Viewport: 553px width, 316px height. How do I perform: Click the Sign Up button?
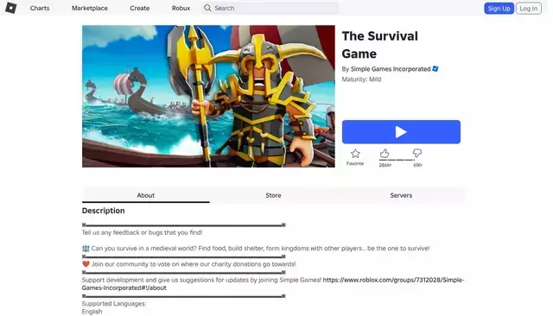[x=499, y=9]
